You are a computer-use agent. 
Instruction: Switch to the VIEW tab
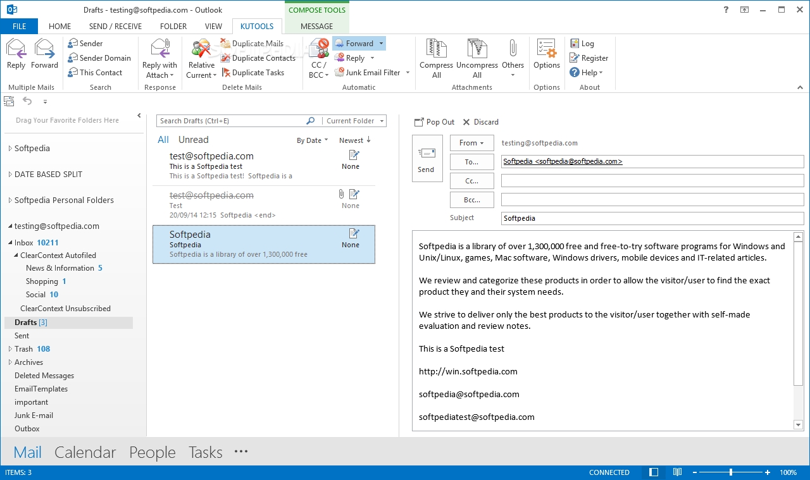[x=214, y=27]
